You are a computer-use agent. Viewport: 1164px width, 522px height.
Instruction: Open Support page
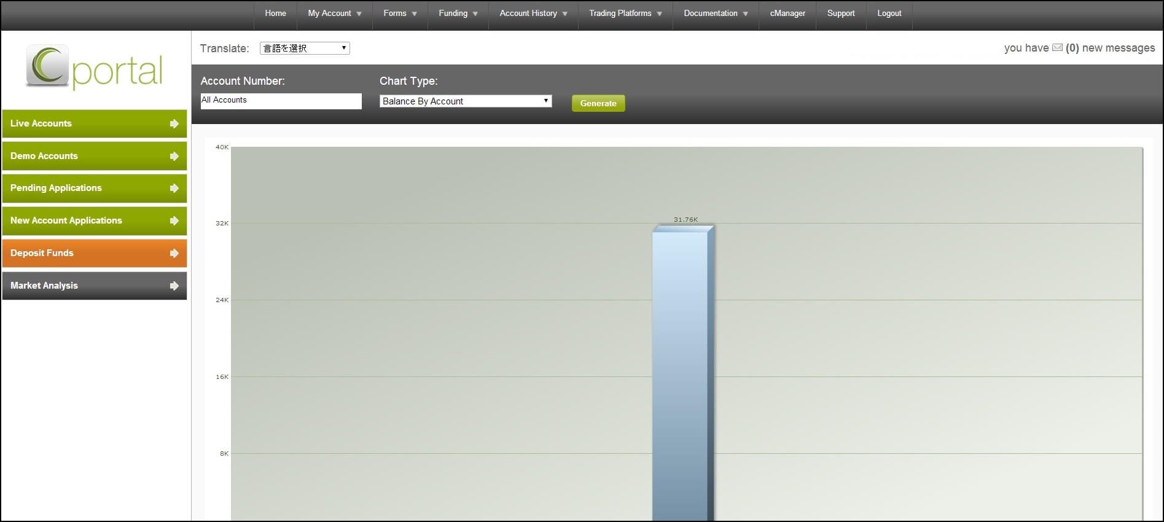tap(841, 13)
